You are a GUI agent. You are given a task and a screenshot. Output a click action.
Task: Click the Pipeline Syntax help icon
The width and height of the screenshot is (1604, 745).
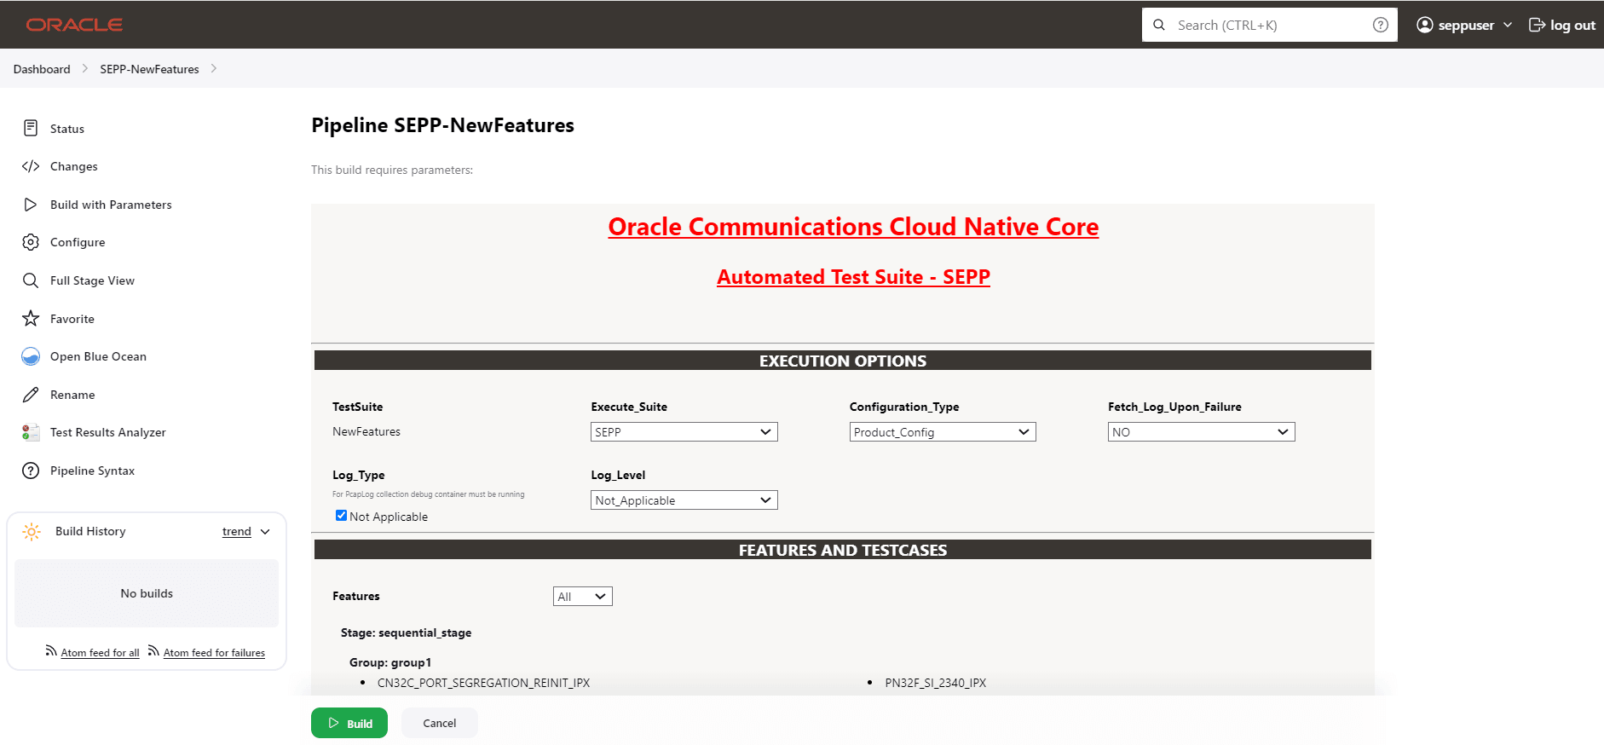pyautogui.click(x=31, y=471)
